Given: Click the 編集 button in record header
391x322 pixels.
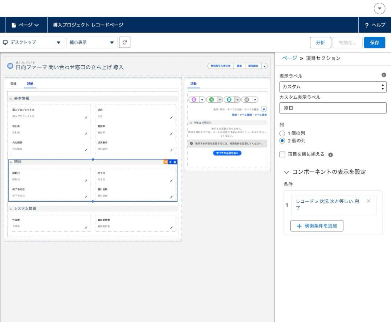Looking at the screenshot, I should (239, 66).
